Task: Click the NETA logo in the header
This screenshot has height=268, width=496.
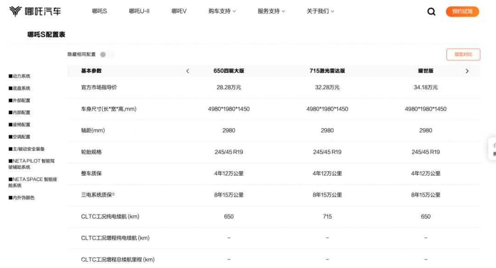Action: [35, 11]
